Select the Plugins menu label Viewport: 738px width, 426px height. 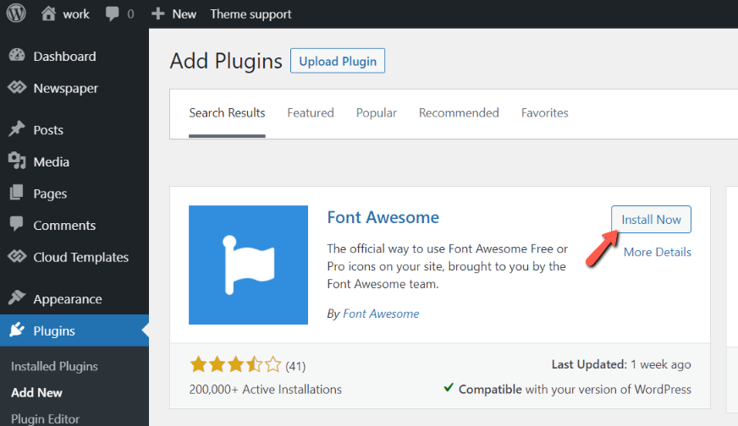54,331
